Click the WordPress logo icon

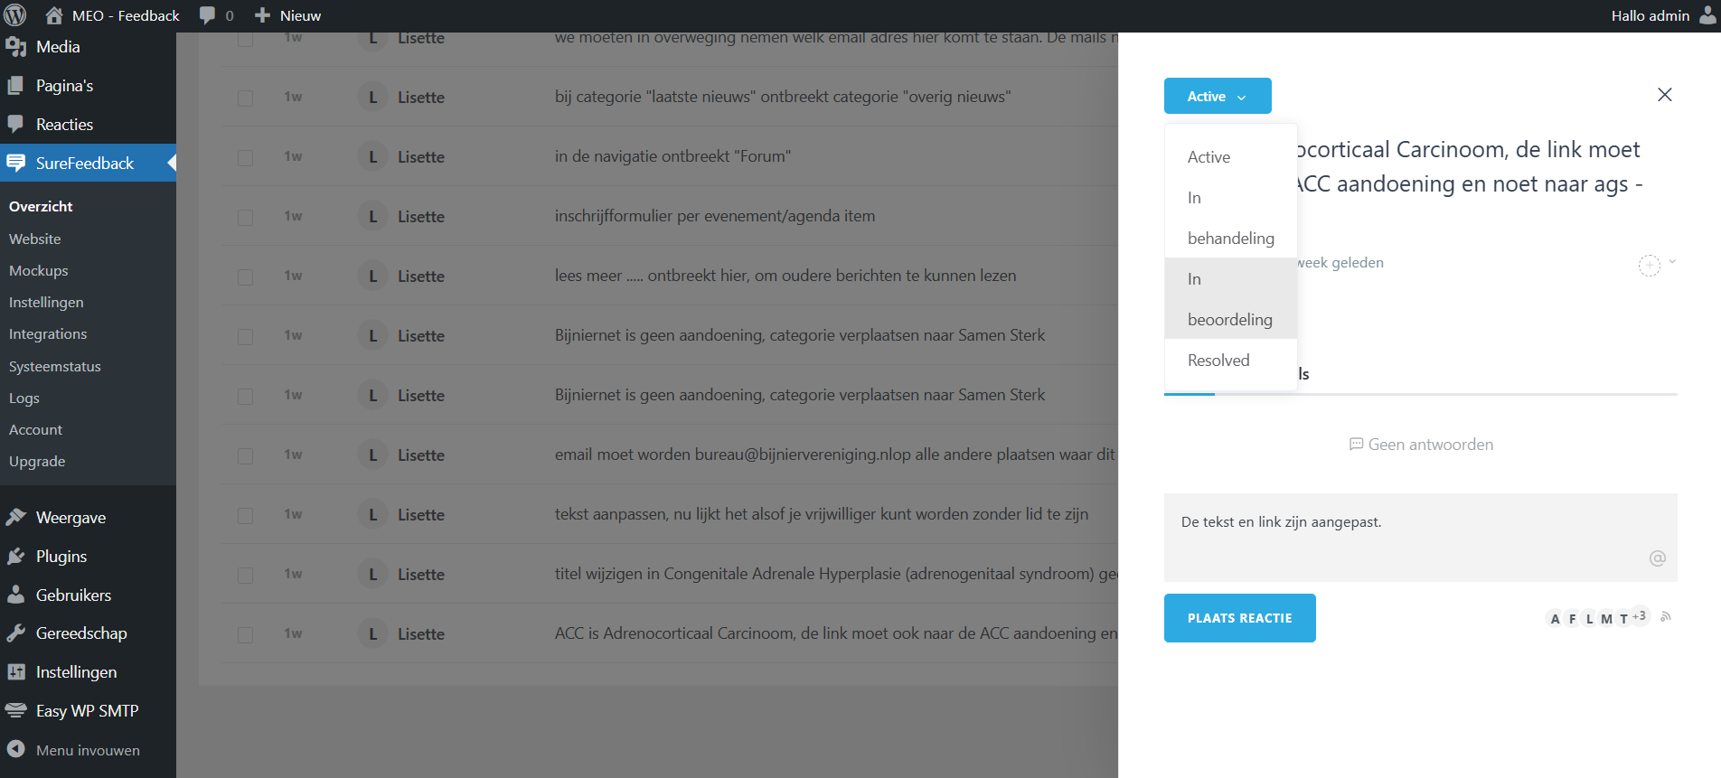15,15
